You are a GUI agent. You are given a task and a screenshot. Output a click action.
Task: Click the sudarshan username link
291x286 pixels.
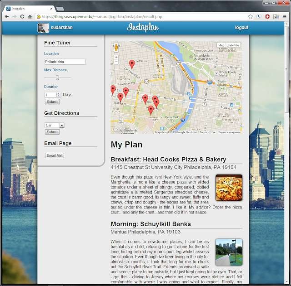[x=62, y=28]
